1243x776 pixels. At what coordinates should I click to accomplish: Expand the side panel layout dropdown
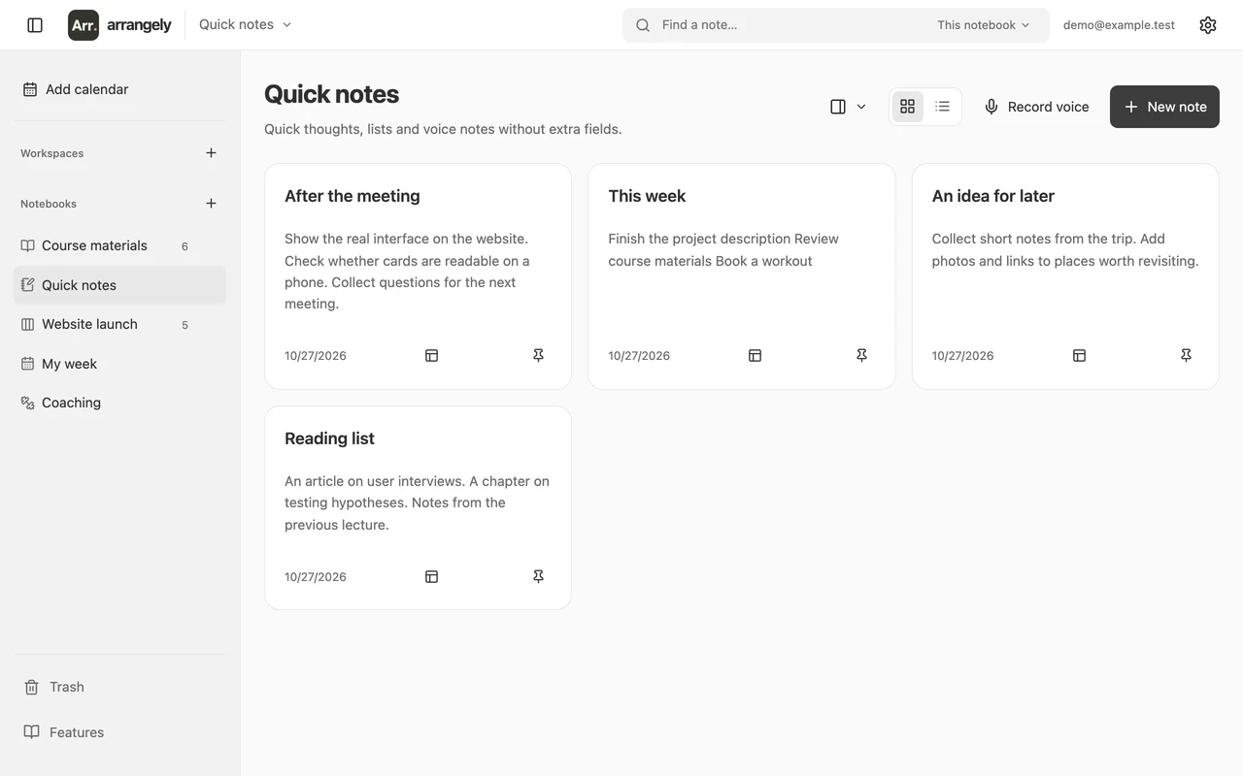pos(848,107)
